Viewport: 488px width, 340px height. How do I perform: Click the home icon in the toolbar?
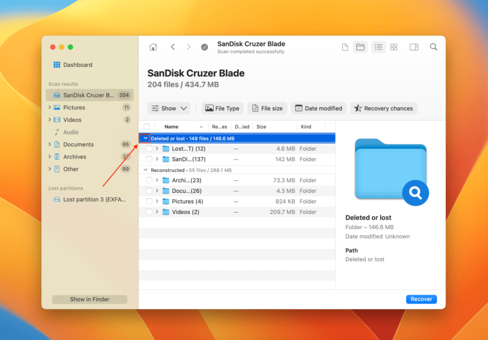(153, 47)
